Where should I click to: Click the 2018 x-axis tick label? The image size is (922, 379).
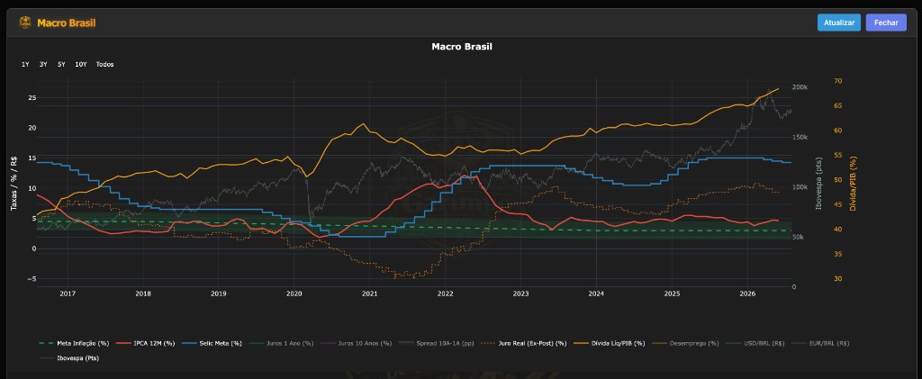point(143,293)
